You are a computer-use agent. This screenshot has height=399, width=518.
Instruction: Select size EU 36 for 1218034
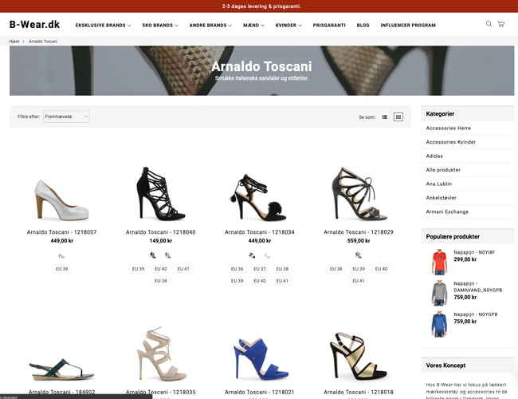[x=237, y=269]
